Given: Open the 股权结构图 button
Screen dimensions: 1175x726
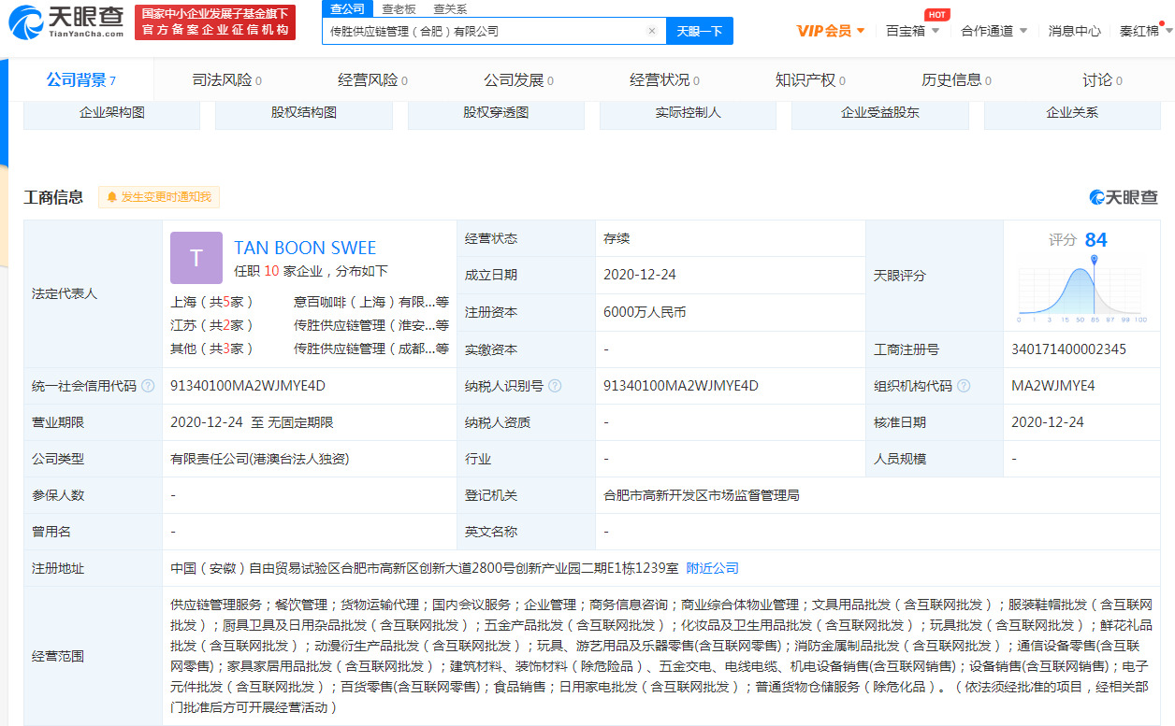Looking at the screenshot, I should pos(304,113).
